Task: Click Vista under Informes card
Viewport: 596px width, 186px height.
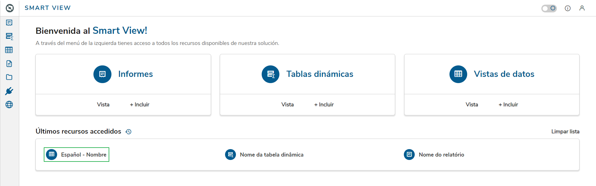Action: click(103, 105)
